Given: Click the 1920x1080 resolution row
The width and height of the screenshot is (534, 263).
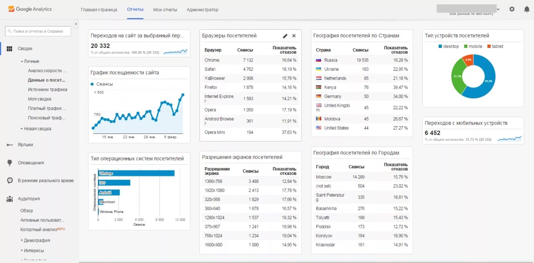Looking at the screenshot, I should 251,190.
